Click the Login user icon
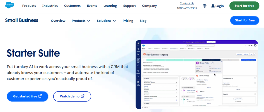 213,6
